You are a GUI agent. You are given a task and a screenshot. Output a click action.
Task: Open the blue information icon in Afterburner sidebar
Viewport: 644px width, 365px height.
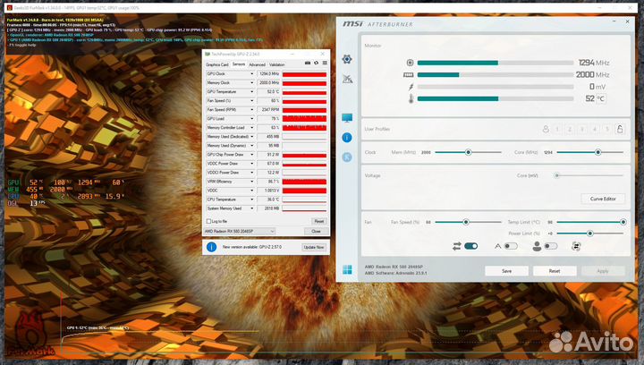[x=347, y=138]
